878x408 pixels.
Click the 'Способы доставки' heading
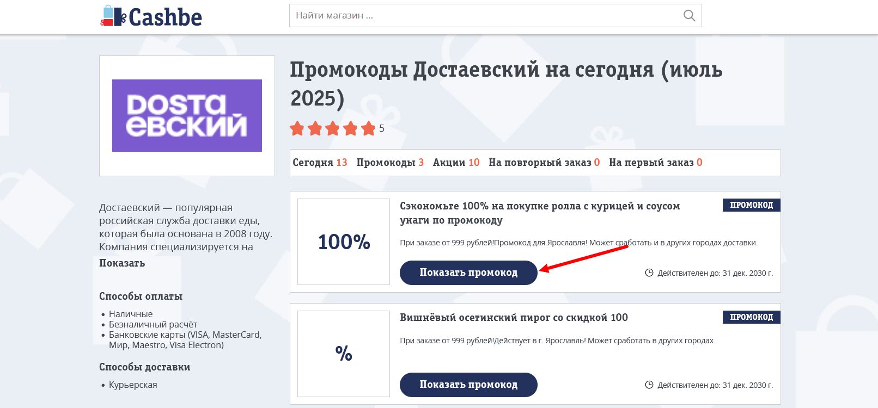click(x=145, y=367)
